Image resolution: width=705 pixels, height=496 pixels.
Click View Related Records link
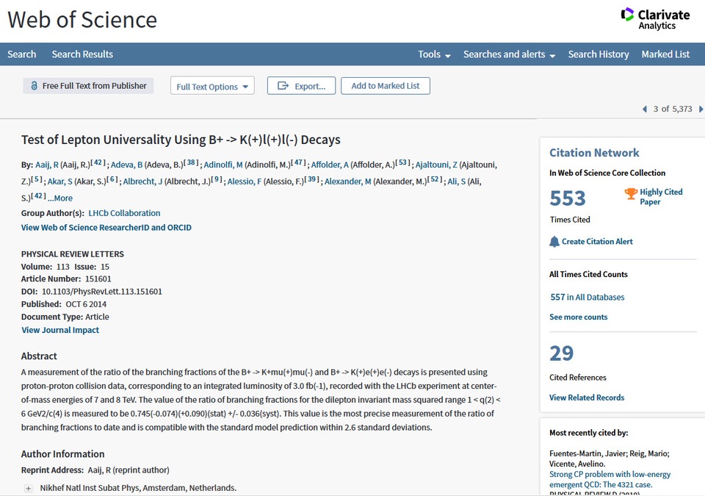point(587,398)
